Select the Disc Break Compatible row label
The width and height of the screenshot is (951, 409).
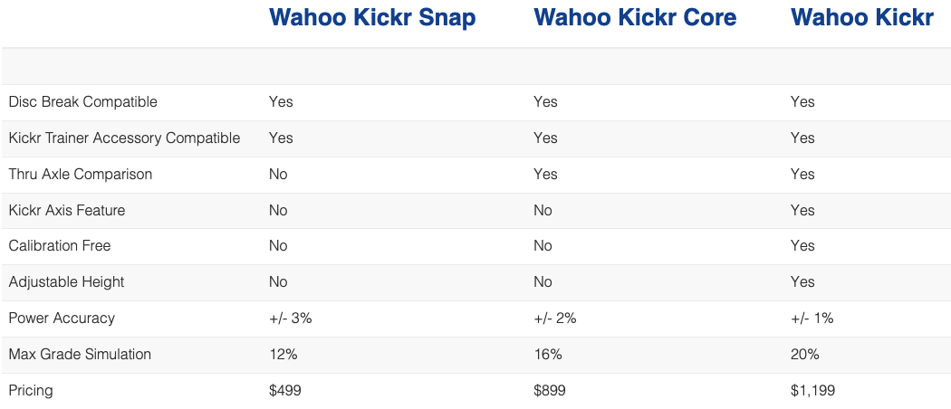(82, 101)
